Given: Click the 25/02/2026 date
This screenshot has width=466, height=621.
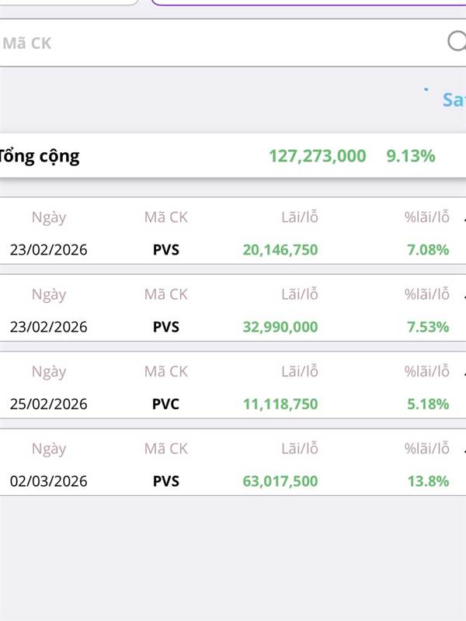Looking at the screenshot, I should click(48, 404).
